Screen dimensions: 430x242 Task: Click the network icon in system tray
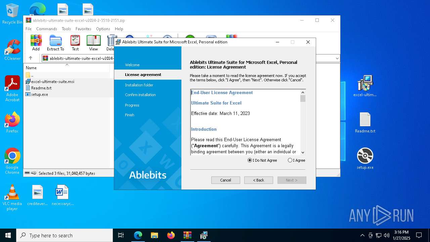click(379, 235)
